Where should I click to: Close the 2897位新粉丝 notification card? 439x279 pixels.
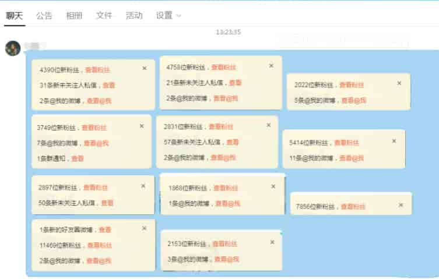tap(143, 186)
